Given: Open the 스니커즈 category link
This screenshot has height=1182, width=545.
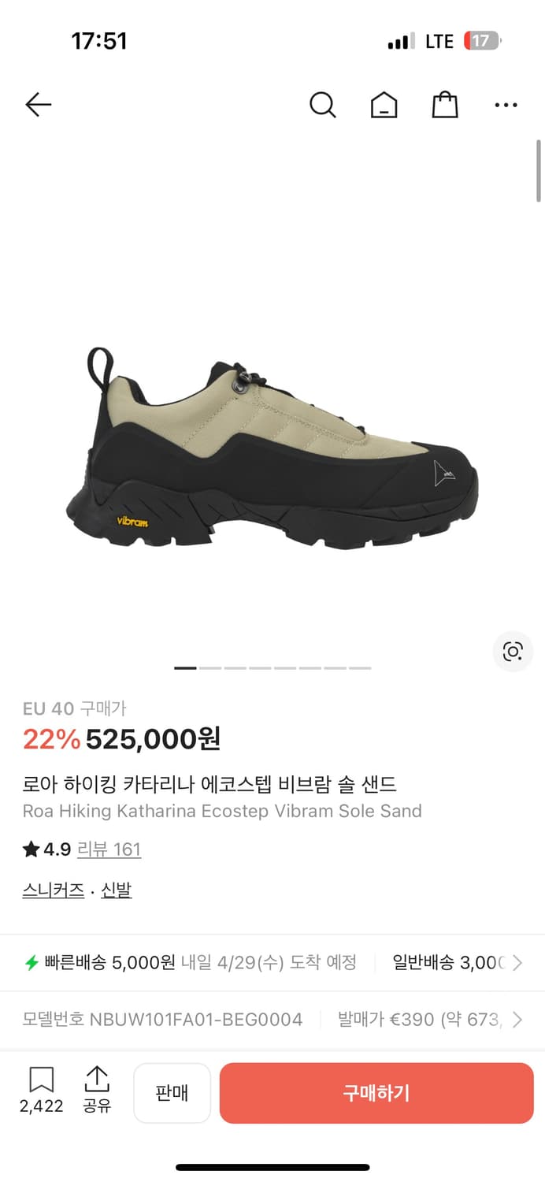Looking at the screenshot, I should (54, 890).
